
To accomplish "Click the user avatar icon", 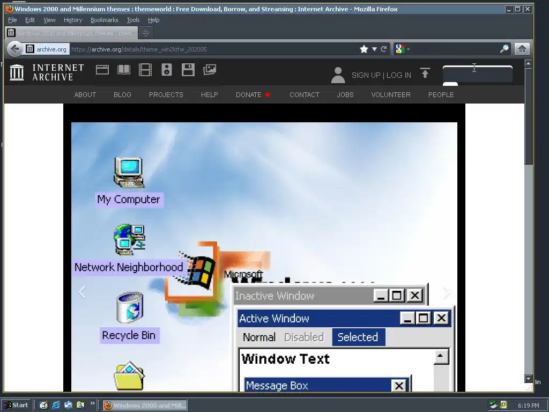I will (338, 75).
